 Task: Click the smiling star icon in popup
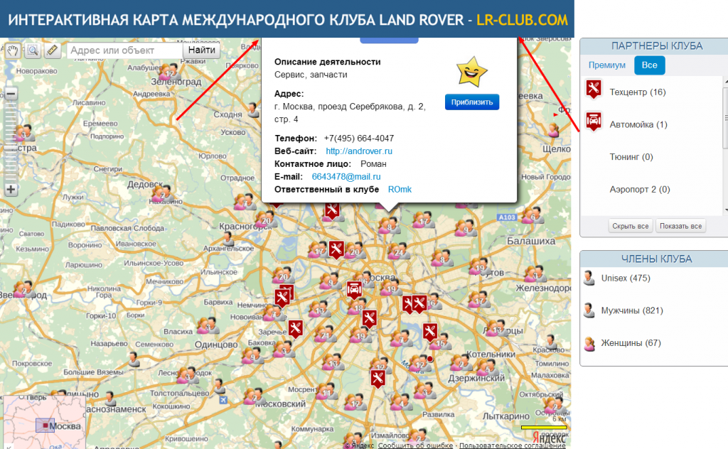click(x=472, y=72)
